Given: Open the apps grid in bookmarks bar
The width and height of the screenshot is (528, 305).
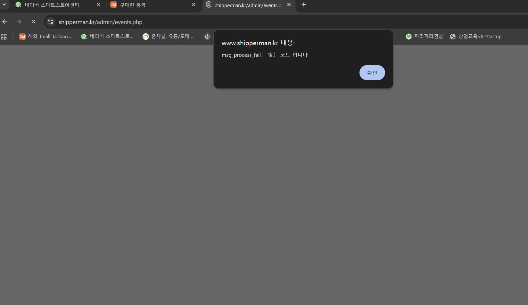Looking at the screenshot, I should [x=4, y=37].
